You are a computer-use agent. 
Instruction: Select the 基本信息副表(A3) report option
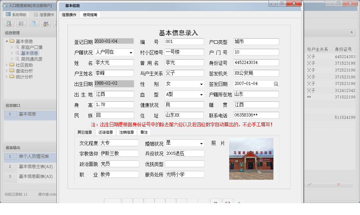pos(36,176)
